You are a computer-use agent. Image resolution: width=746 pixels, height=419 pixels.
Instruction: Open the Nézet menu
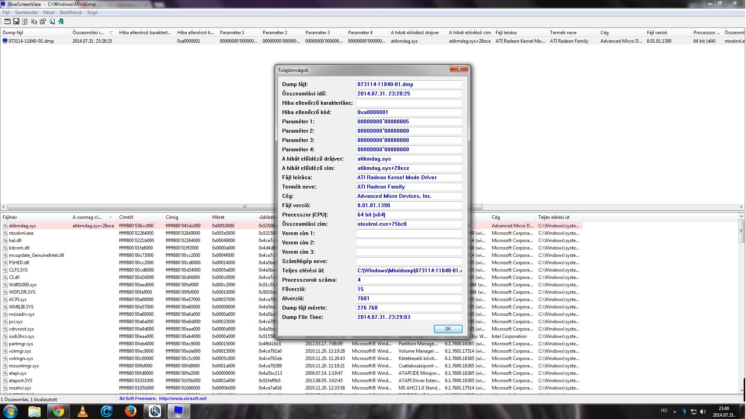(x=49, y=12)
